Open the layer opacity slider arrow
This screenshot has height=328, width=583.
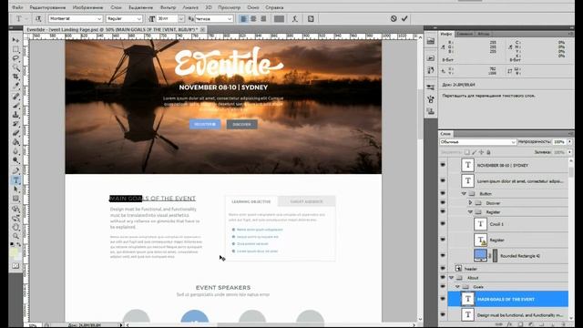pyautogui.click(x=569, y=142)
